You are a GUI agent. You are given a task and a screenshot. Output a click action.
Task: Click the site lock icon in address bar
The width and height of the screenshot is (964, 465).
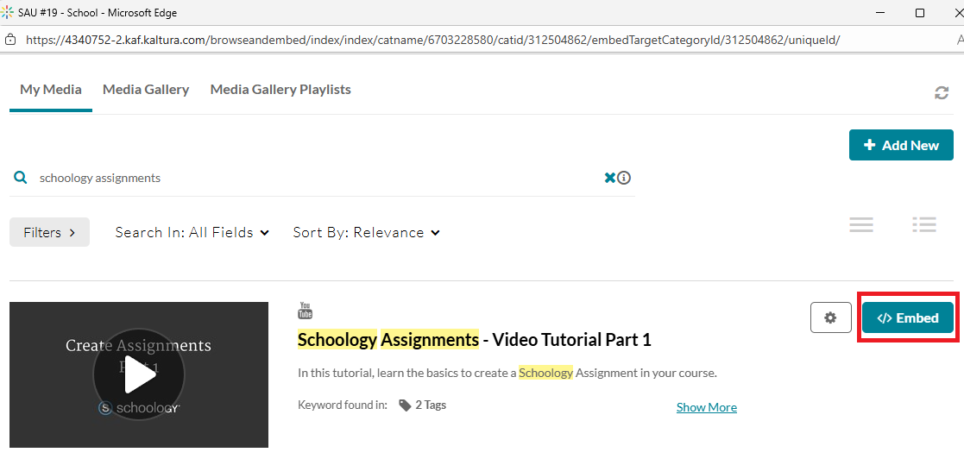(10, 40)
